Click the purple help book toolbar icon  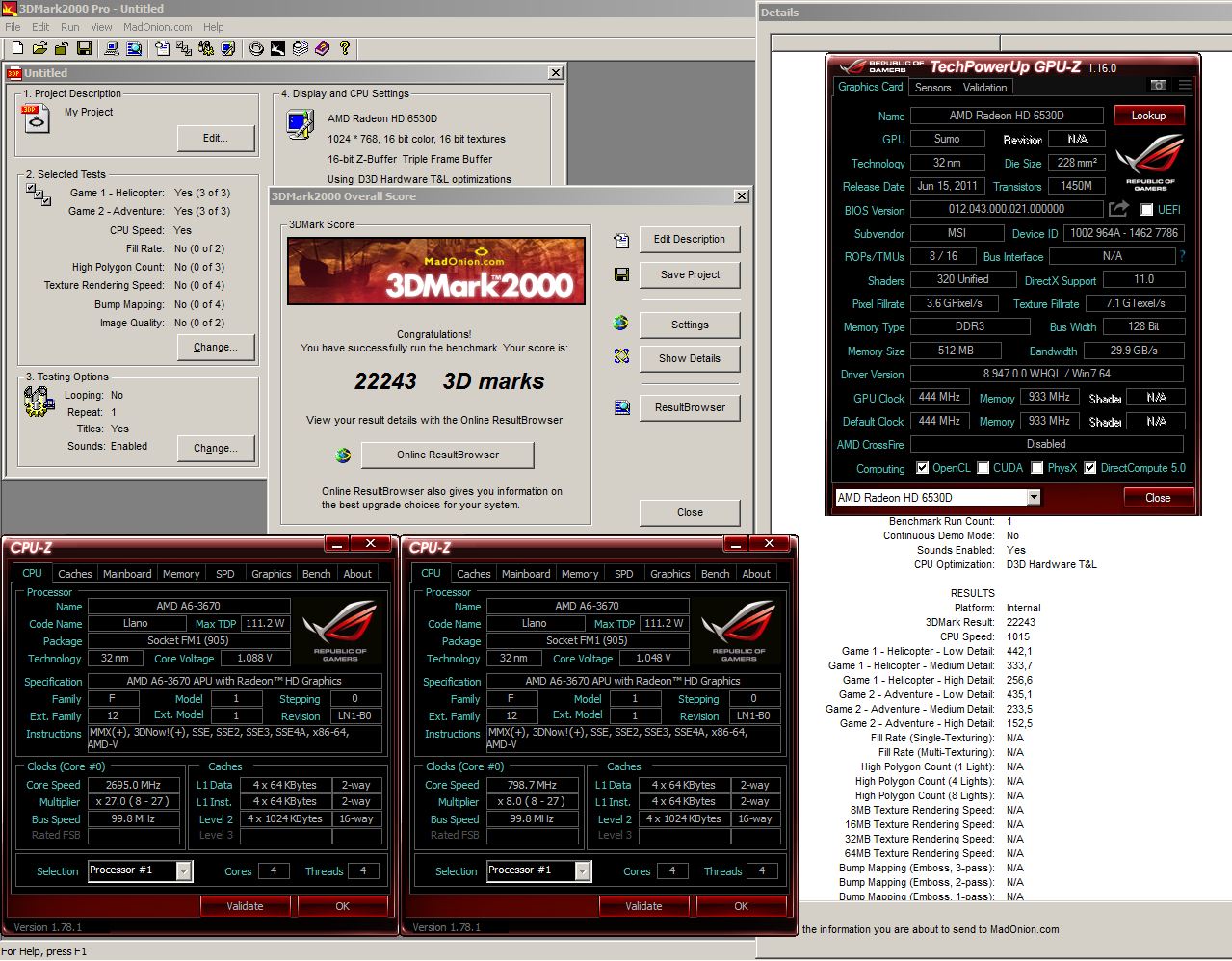322,48
